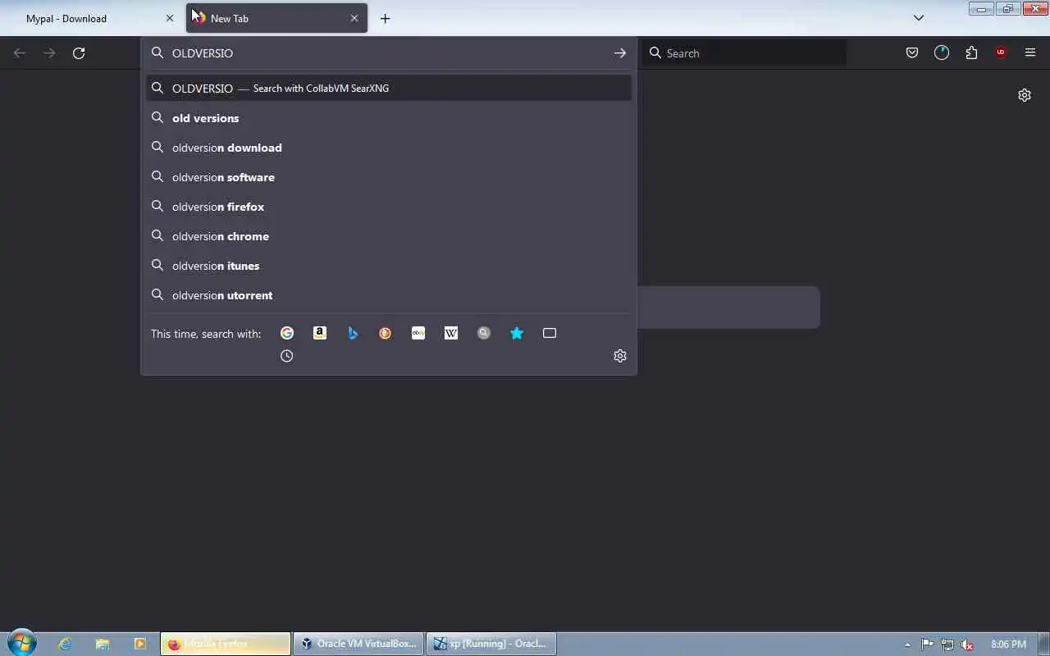The image size is (1050, 656).
Task: Switch to the xp [Running] taskbar button
Action: click(x=491, y=644)
